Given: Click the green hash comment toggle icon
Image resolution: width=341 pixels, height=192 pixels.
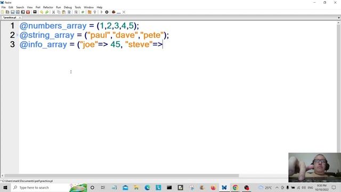Looking at the screenshot, I should point(83,12).
